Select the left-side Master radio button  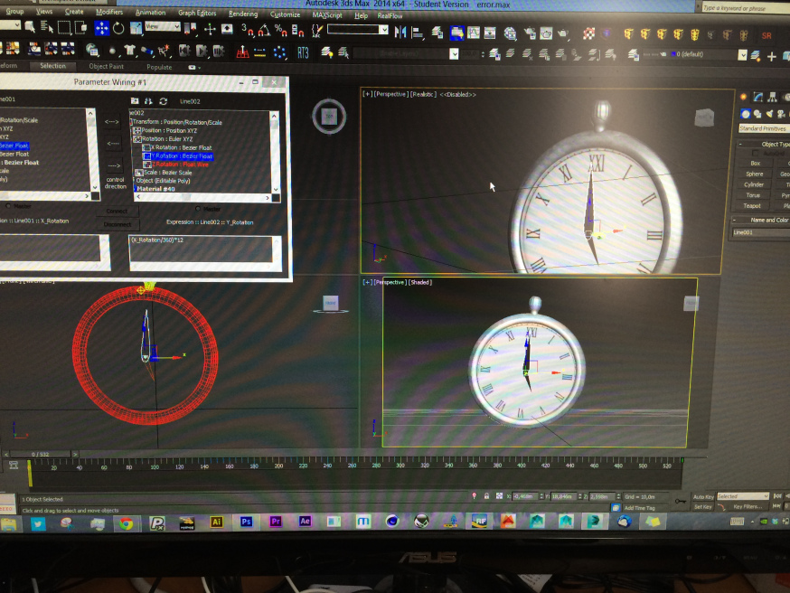point(9,206)
